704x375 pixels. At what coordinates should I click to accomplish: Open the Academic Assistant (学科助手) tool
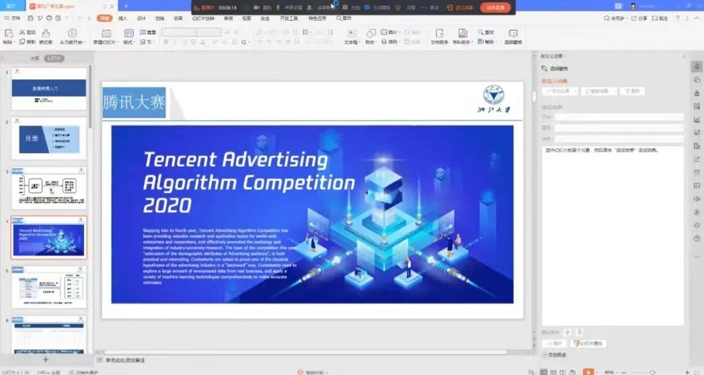point(462,34)
